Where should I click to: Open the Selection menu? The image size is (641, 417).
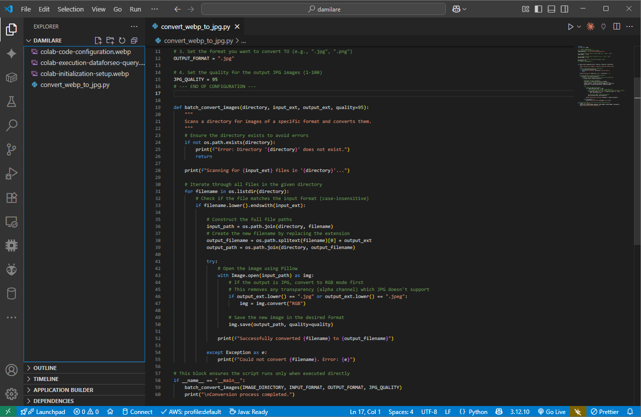point(71,9)
